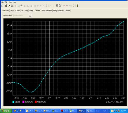The height and width of the screenshot is (113, 128).
Task: Open the Help menu
Action: [14, 2]
